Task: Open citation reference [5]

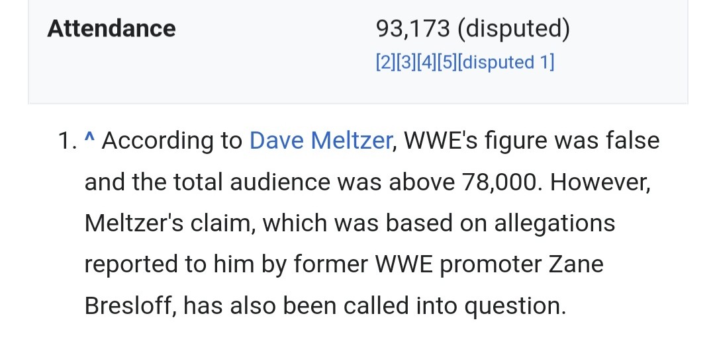Action: pyautogui.click(x=446, y=62)
